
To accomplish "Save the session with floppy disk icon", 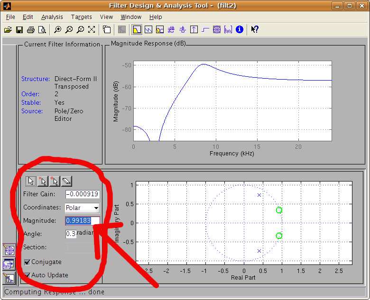I will pos(19,30).
